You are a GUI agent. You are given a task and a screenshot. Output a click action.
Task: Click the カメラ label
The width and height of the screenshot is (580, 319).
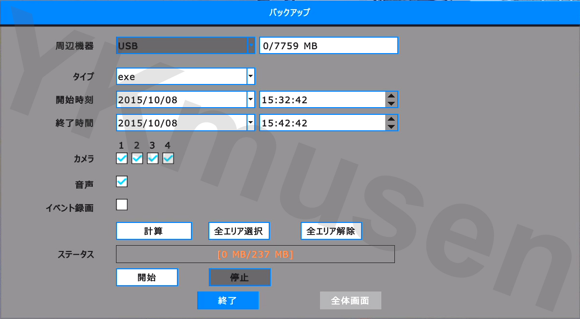click(84, 158)
